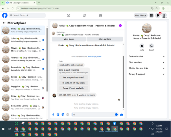Expand Chat members section
The width and height of the screenshot is (171, 137).
147,62
